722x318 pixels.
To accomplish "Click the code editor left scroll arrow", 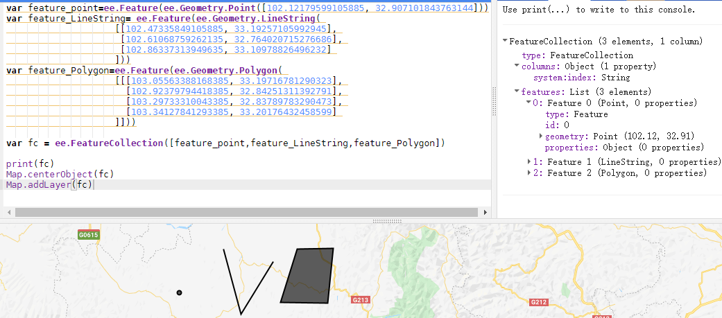I will coord(9,212).
